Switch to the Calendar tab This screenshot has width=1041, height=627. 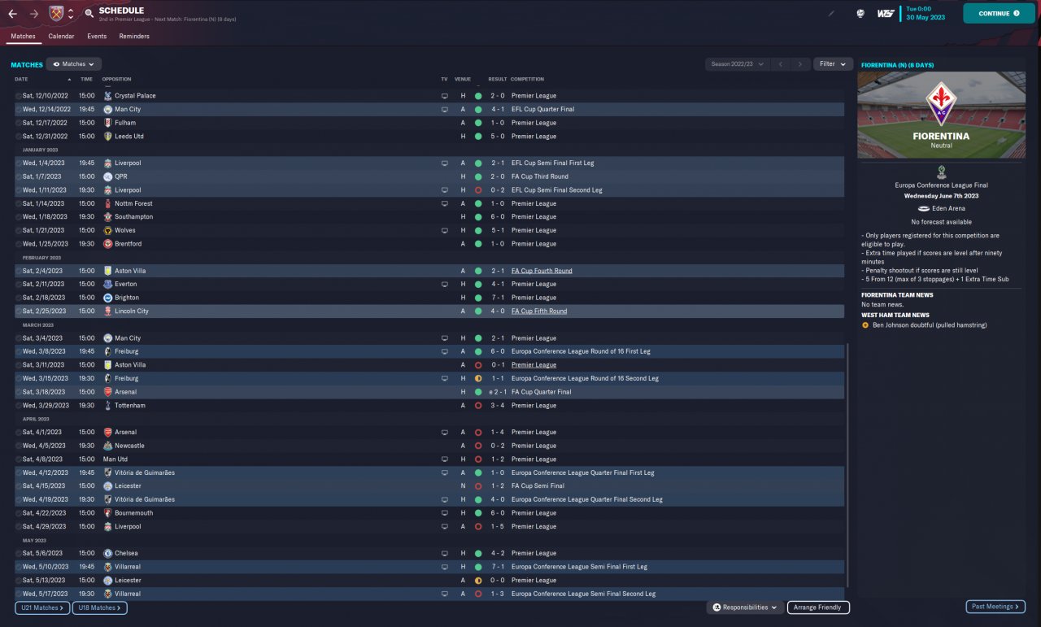point(61,37)
